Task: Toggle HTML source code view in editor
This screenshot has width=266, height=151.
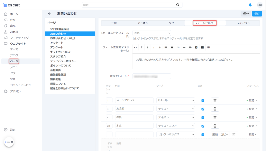Action: coord(135,47)
